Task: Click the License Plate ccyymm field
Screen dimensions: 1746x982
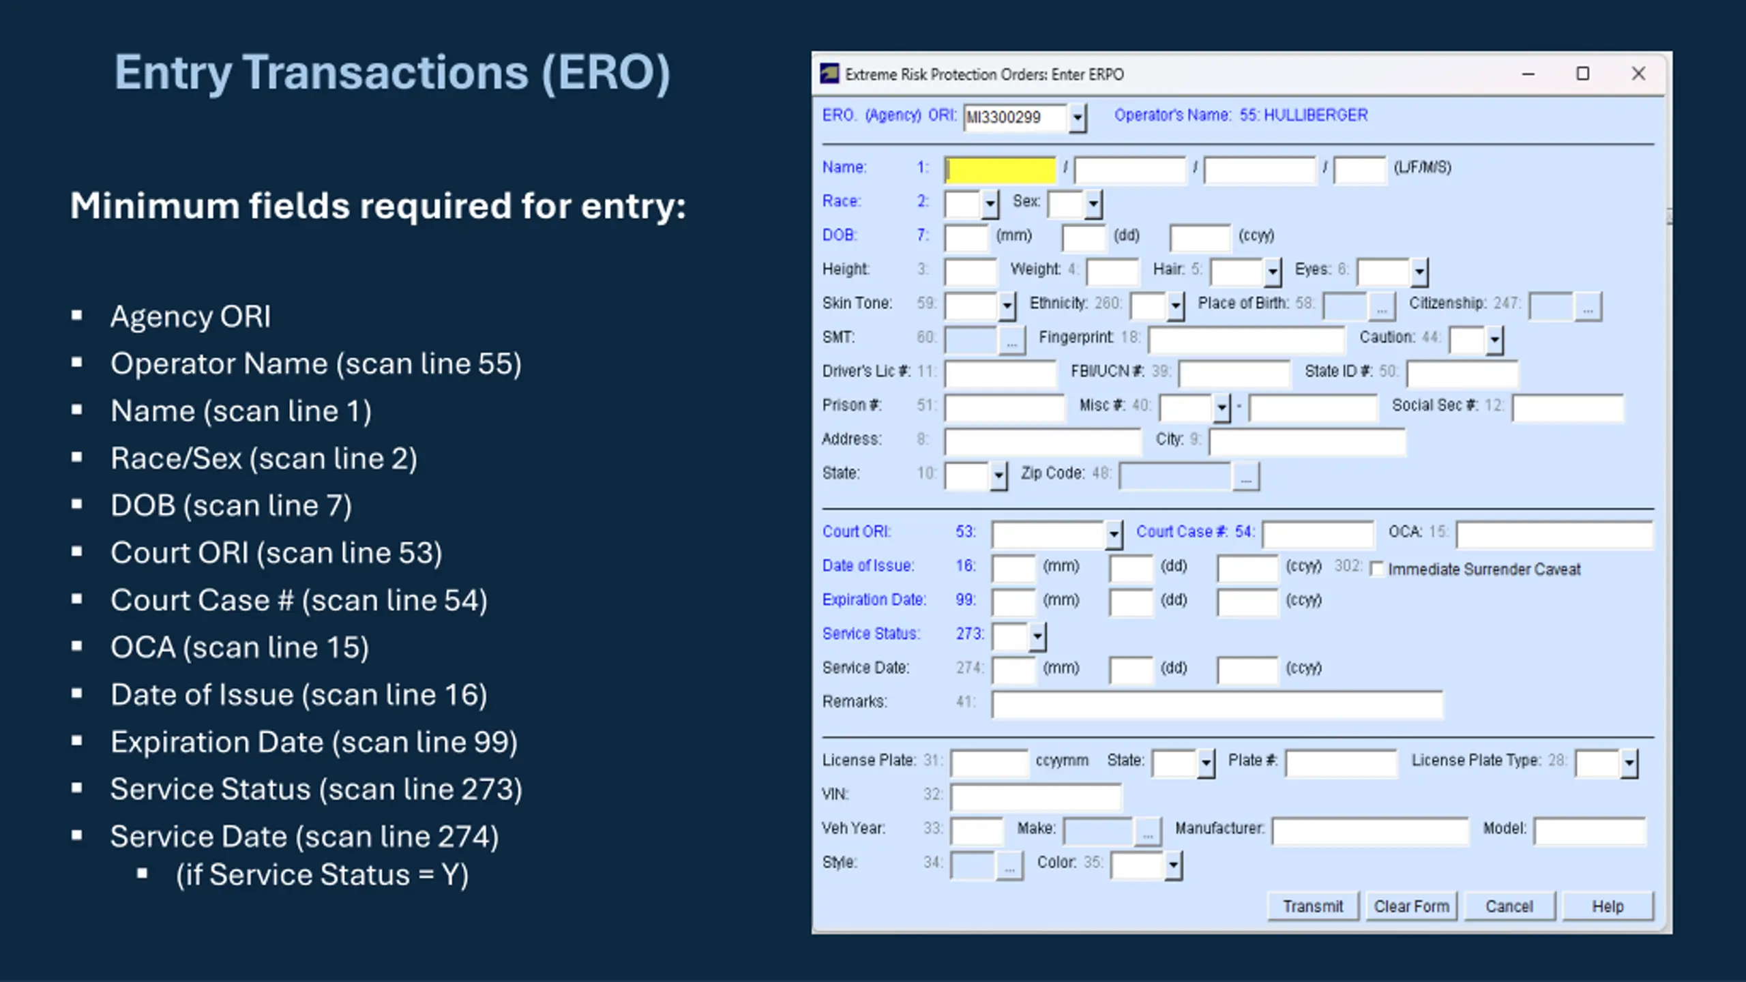Action: point(990,764)
